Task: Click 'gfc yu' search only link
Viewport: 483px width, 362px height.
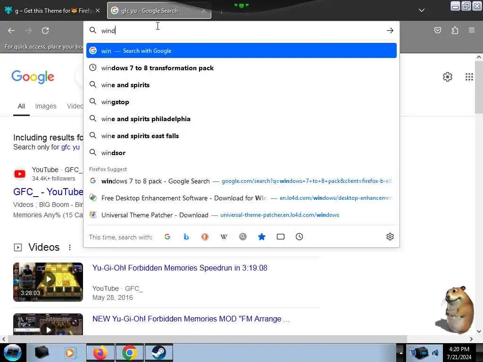Action: click(x=70, y=147)
